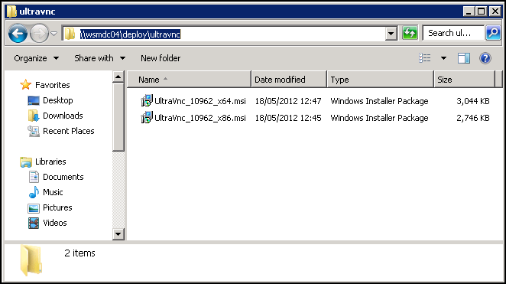This screenshot has height=284, width=506.
Task: Click the 2,746 KB size cell
Action: (x=473, y=118)
